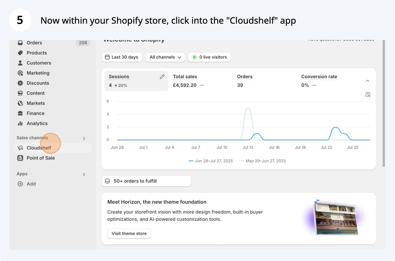This screenshot has height=261, width=395.
Task: Click the Finance bank icon
Action: click(20, 113)
